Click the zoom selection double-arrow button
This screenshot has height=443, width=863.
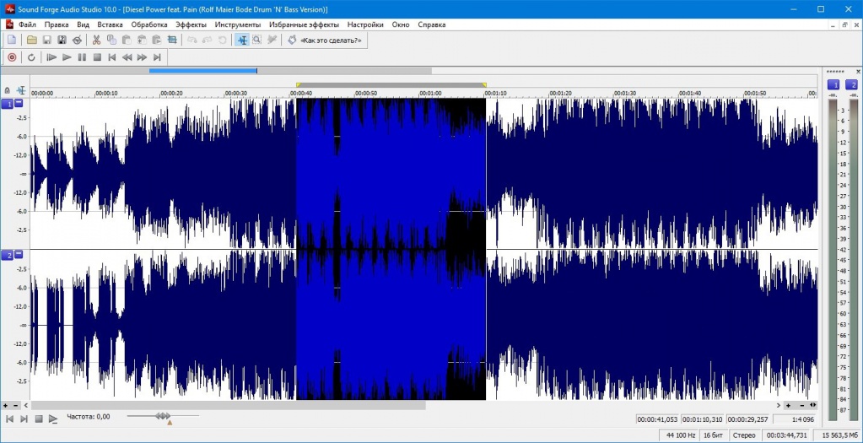click(813, 405)
